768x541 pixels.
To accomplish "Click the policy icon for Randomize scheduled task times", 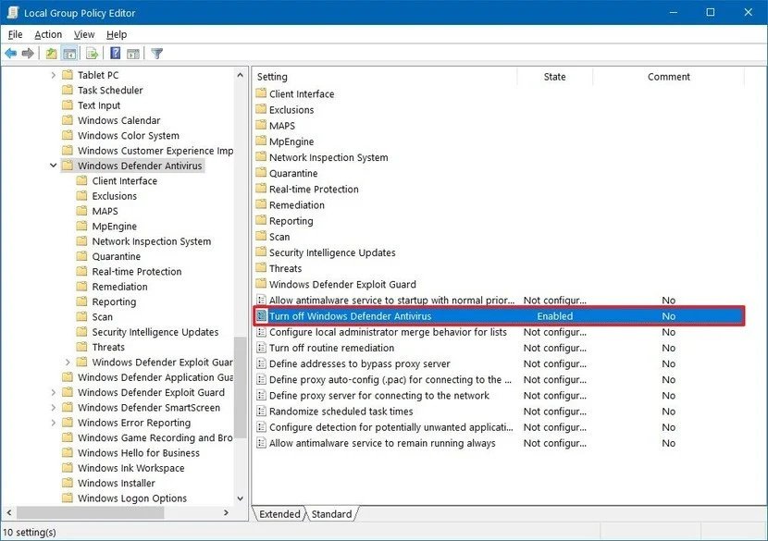I will [262, 412].
